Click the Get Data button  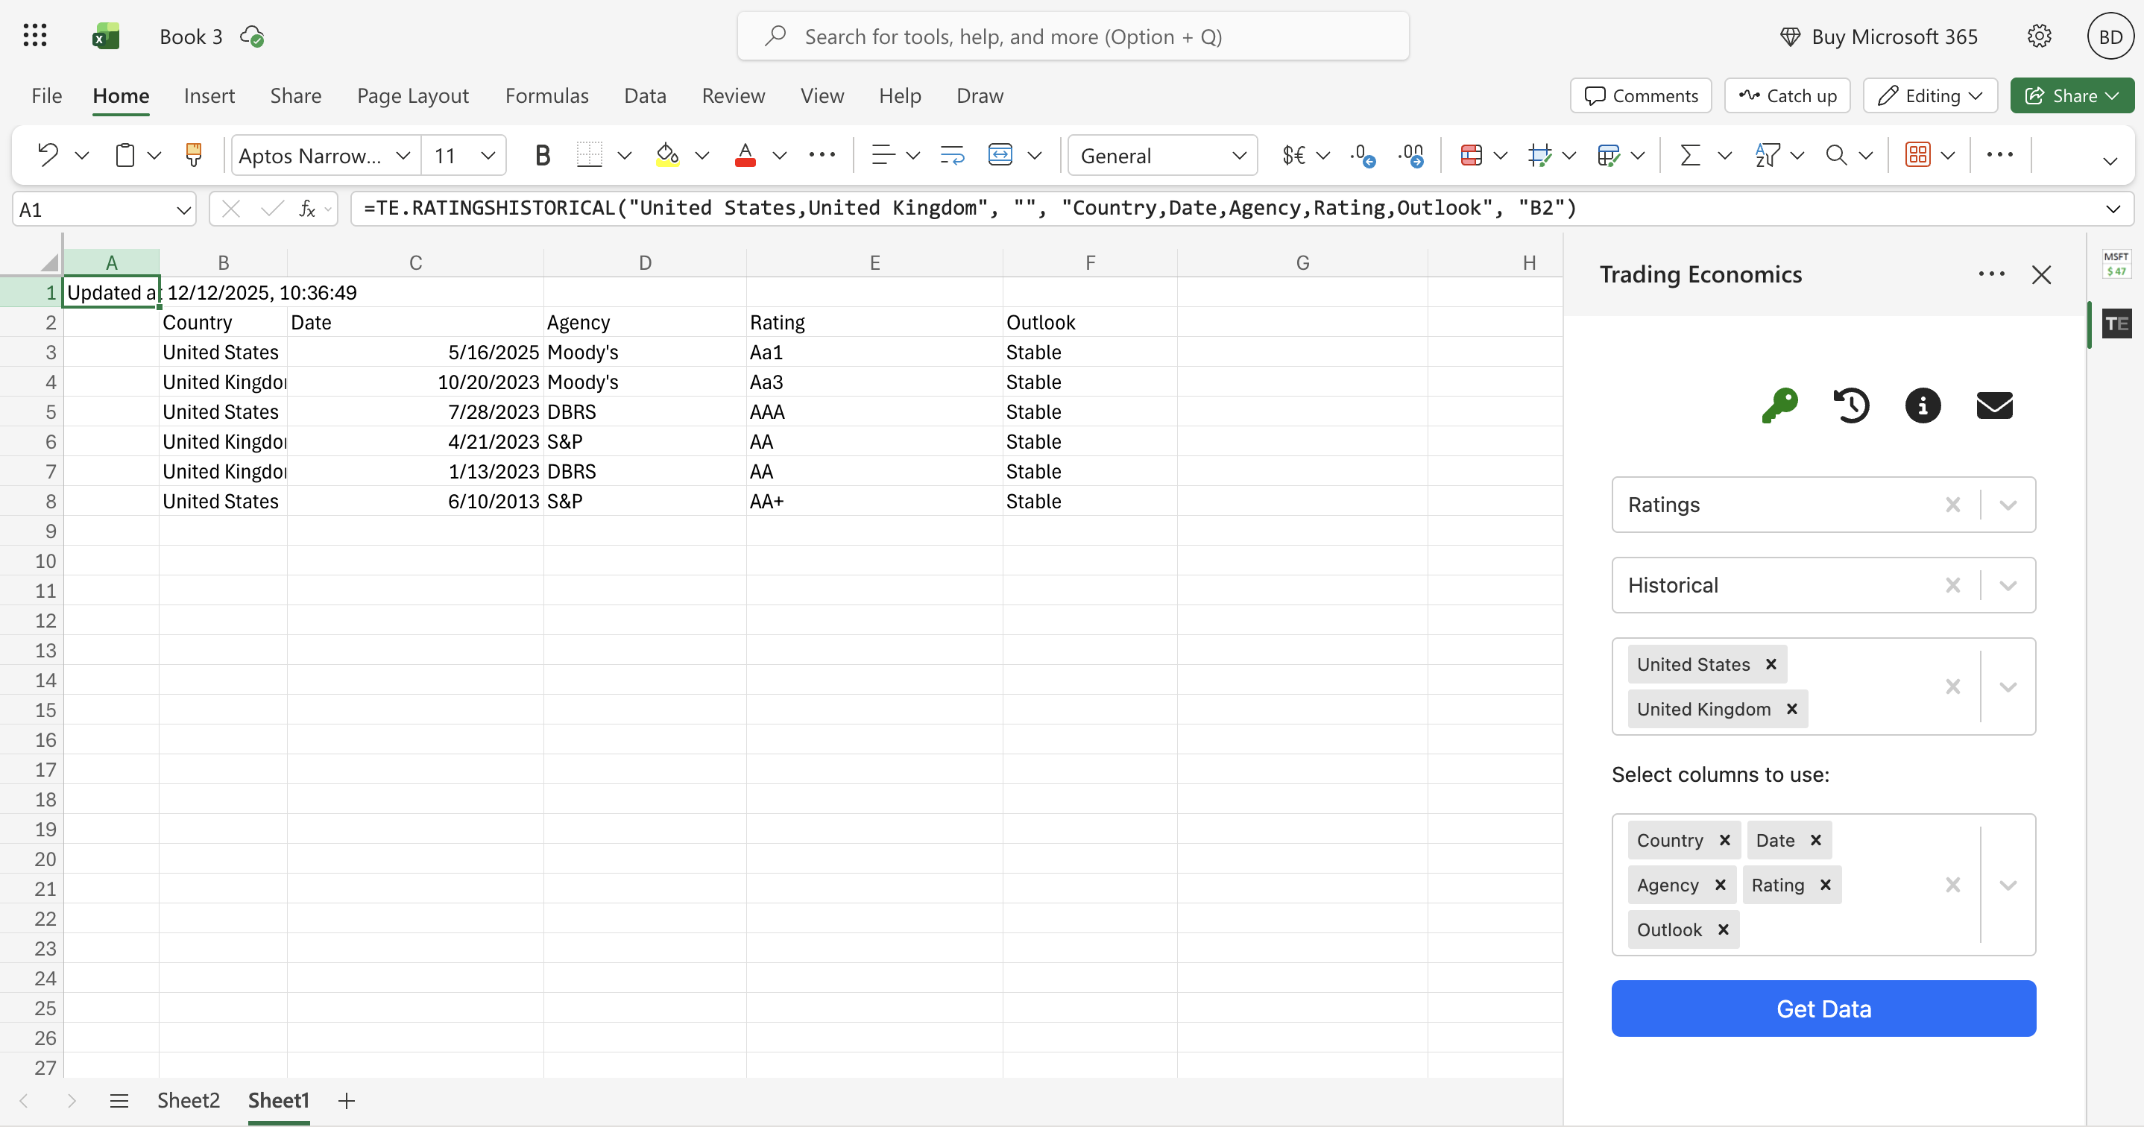[x=1823, y=1008]
